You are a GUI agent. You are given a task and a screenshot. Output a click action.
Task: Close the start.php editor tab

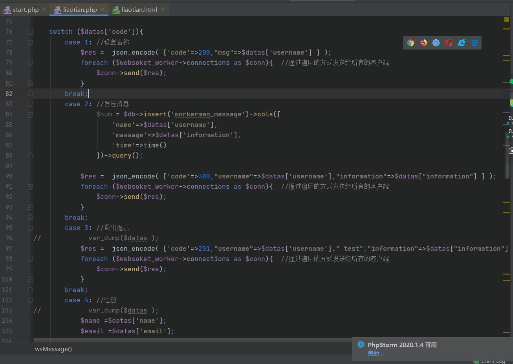[44, 9]
